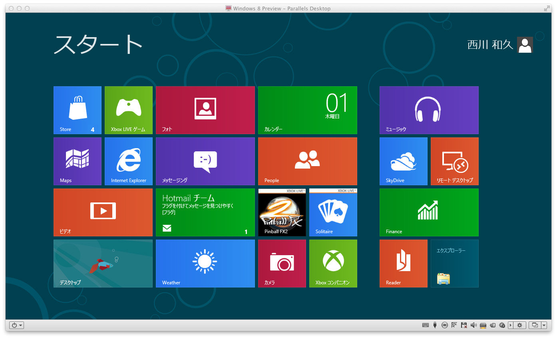Click the hand sharing status icon
The width and height of the screenshot is (557, 339).
[x=493, y=325]
